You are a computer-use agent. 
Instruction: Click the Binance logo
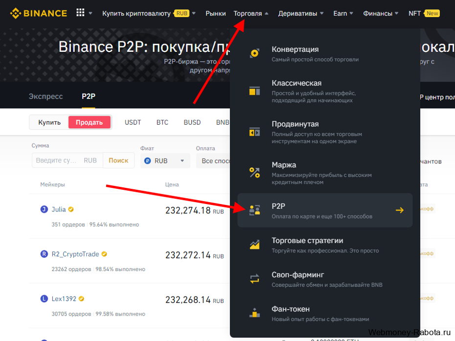38,13
